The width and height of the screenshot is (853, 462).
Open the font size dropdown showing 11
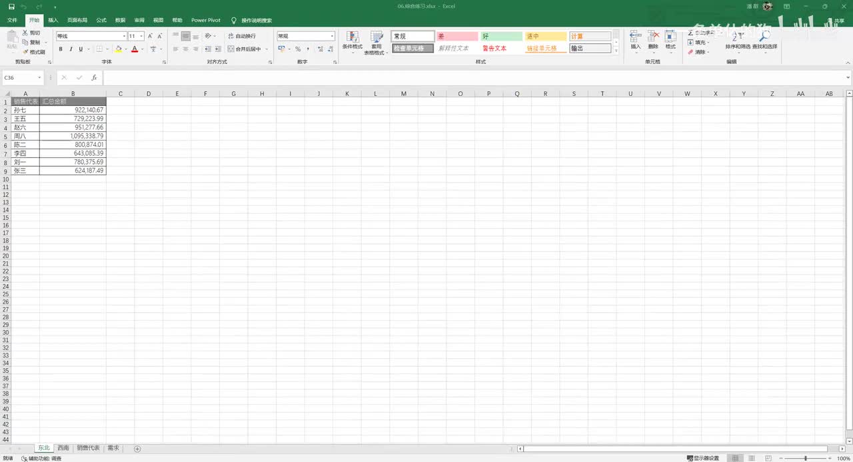tap(141, 36)
